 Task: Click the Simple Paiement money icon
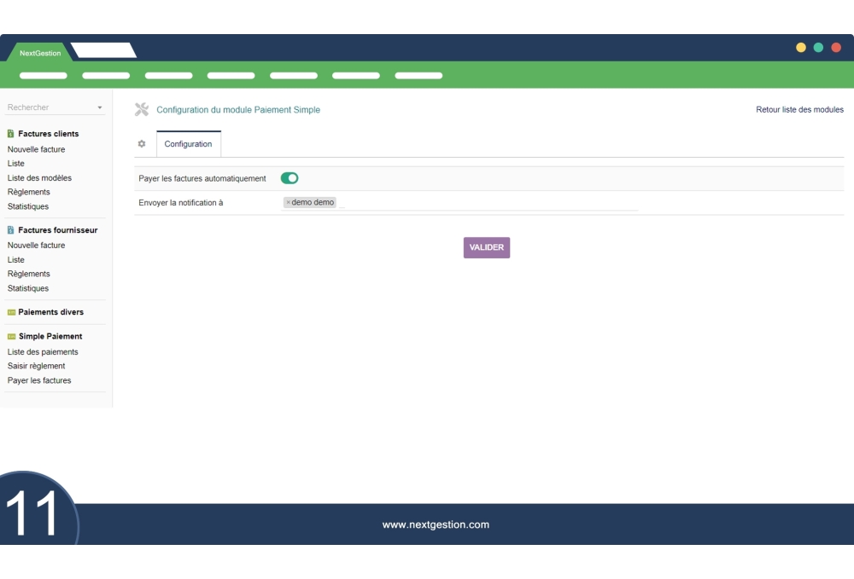pyautogui.click(x=12, y=335)
